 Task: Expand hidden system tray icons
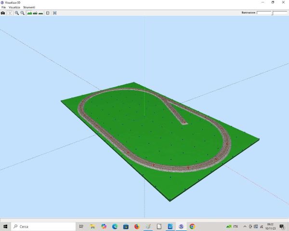pos(245,226)
